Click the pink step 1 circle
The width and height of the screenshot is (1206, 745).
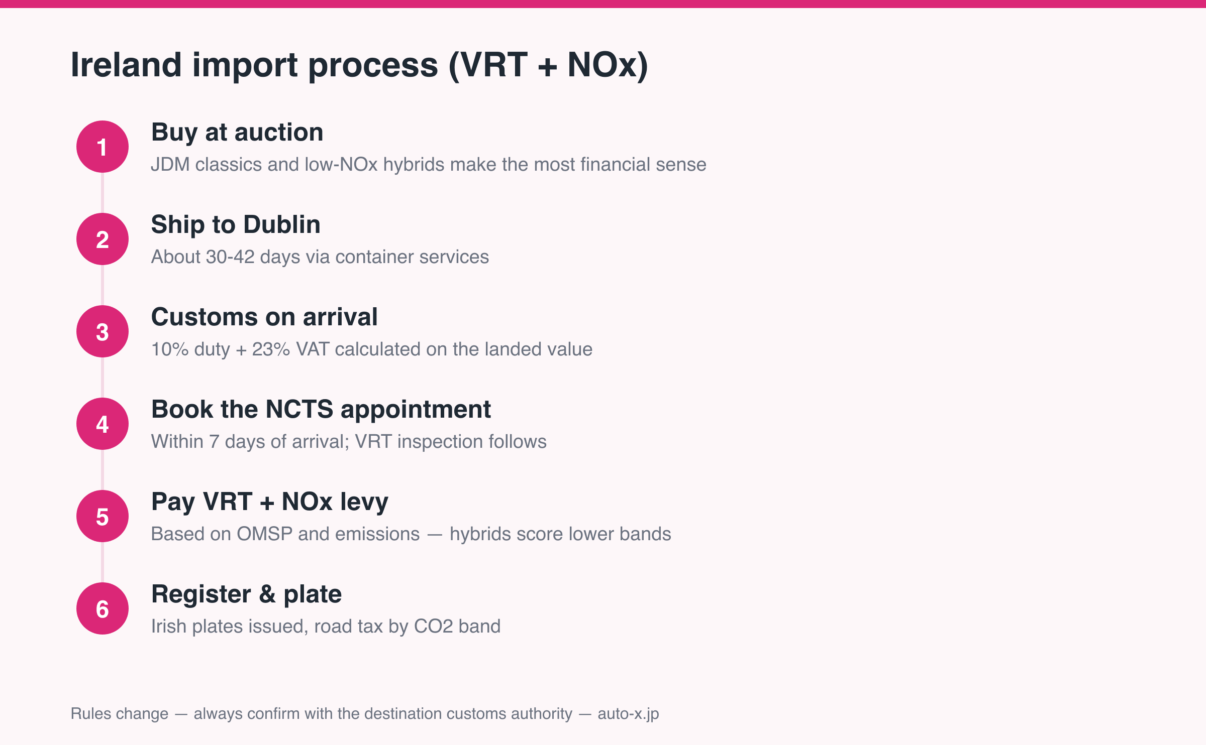[103, 147]
